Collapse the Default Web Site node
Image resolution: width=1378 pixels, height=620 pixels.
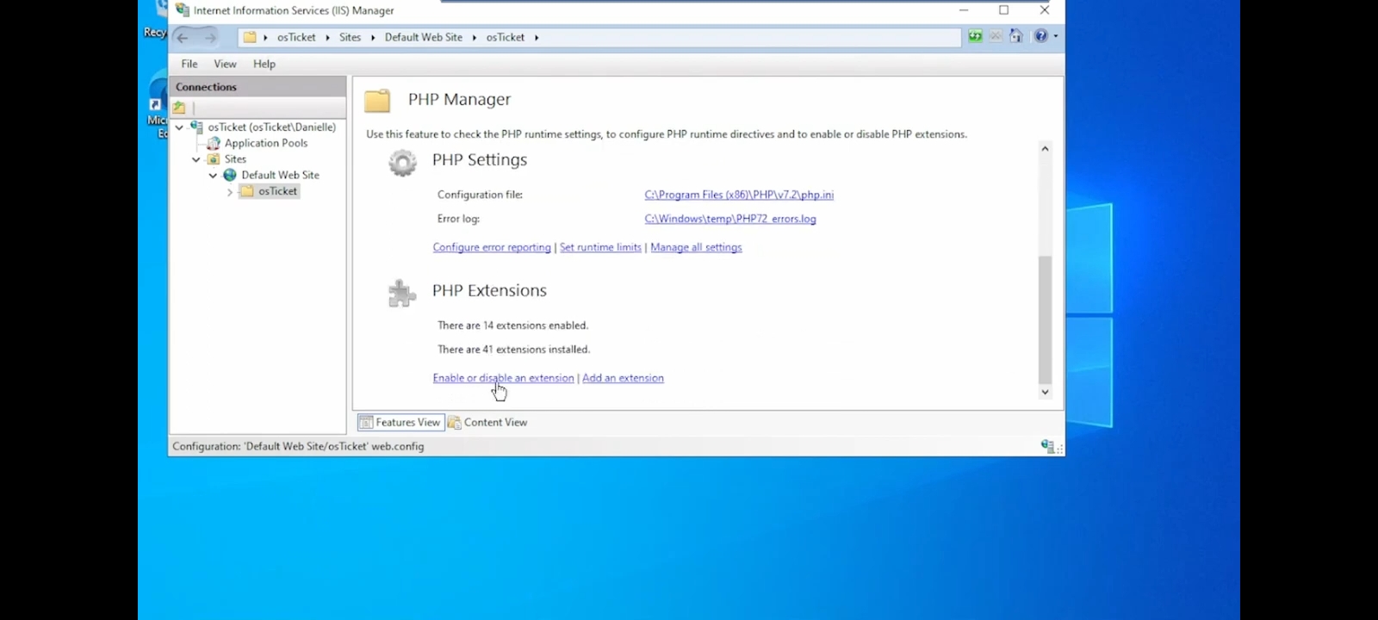[x=213, y=176]
